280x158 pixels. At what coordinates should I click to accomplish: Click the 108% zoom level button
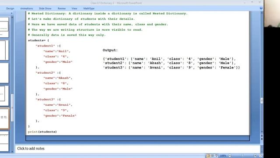tap(223, 156)
